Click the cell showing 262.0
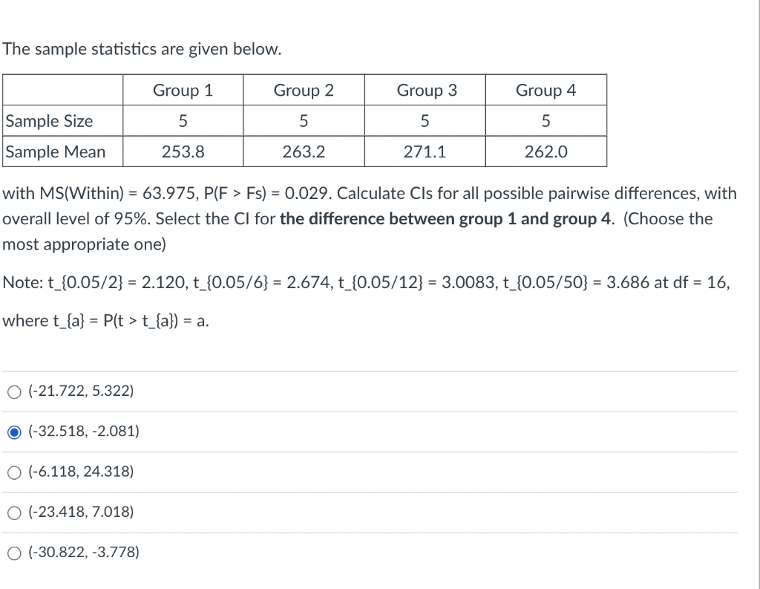The image size is (760, 589). (x=546, y=152)
